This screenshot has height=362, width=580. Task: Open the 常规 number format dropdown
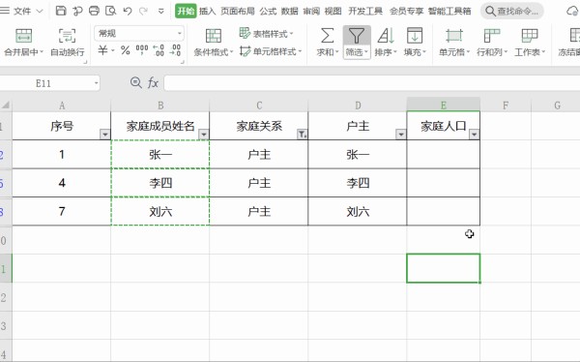tap(139, 33)
